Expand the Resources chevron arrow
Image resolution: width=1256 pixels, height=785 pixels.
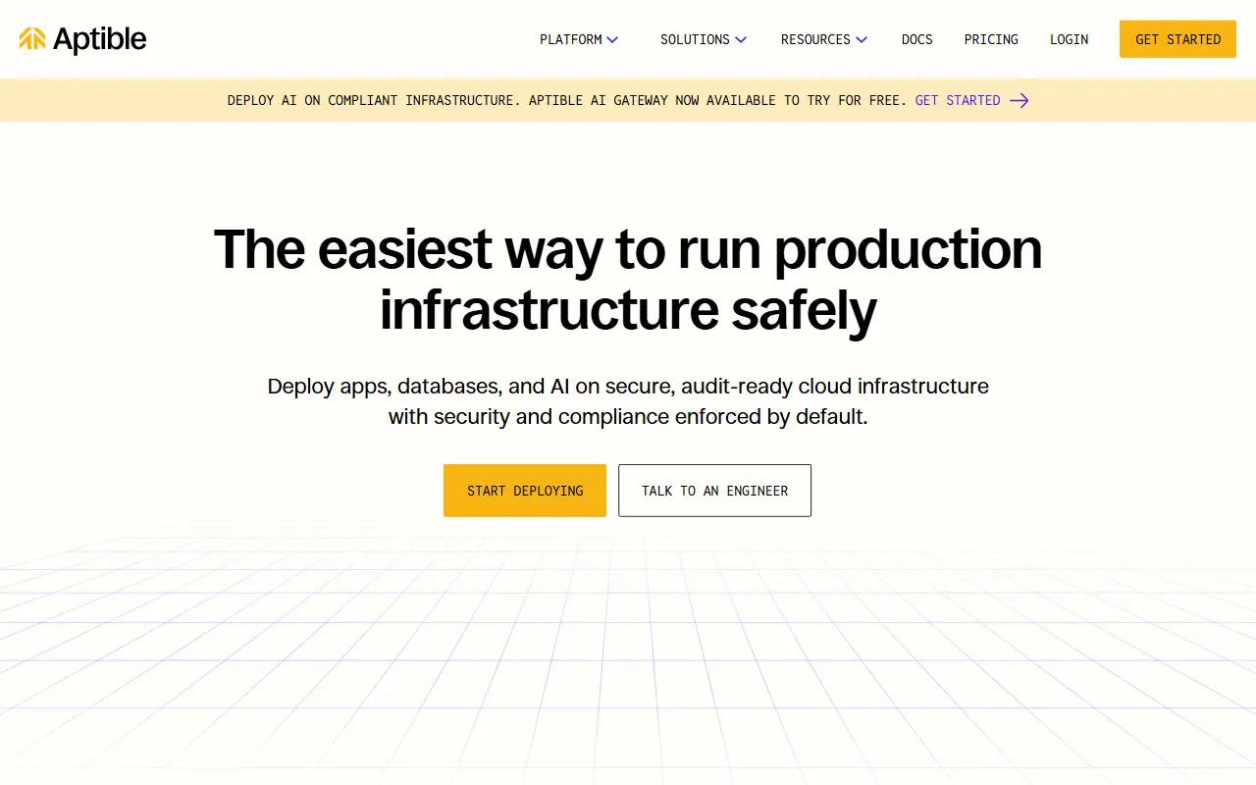(x=862, y=40)
